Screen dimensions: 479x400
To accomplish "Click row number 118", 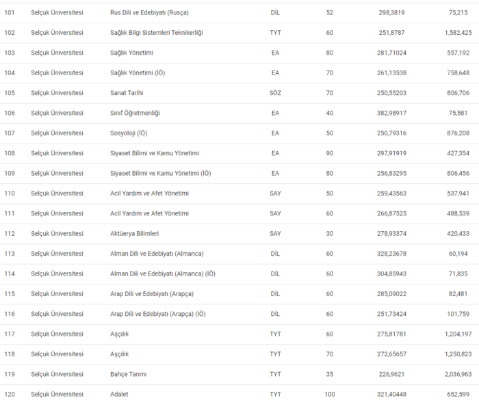I will (10, 354).
